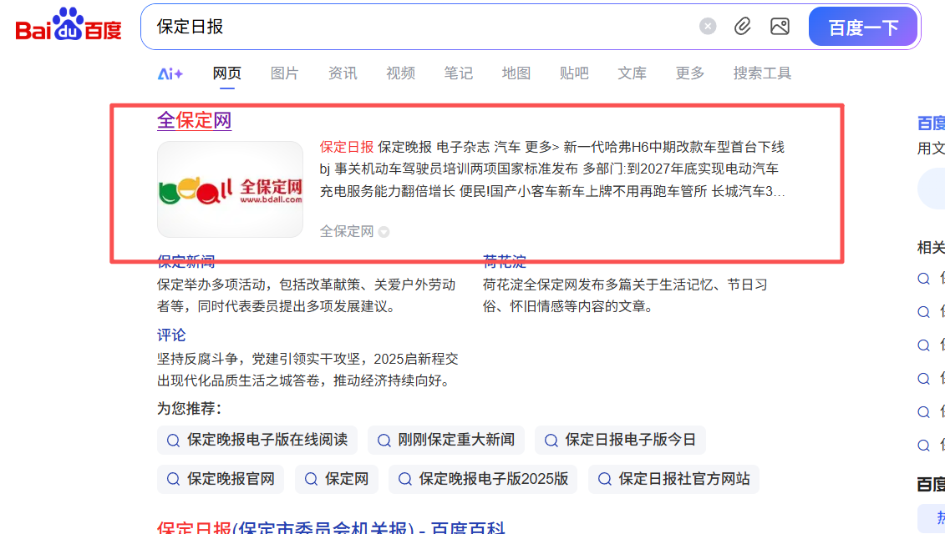
Task: Open image search via camera icon
Action: [780, 26]
